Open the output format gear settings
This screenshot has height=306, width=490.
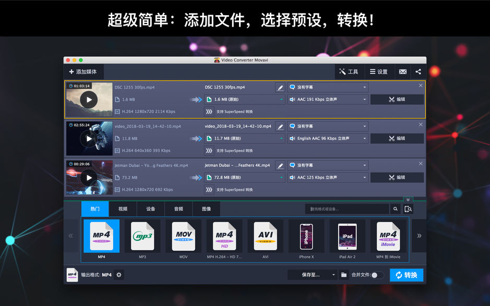point(118,275)
